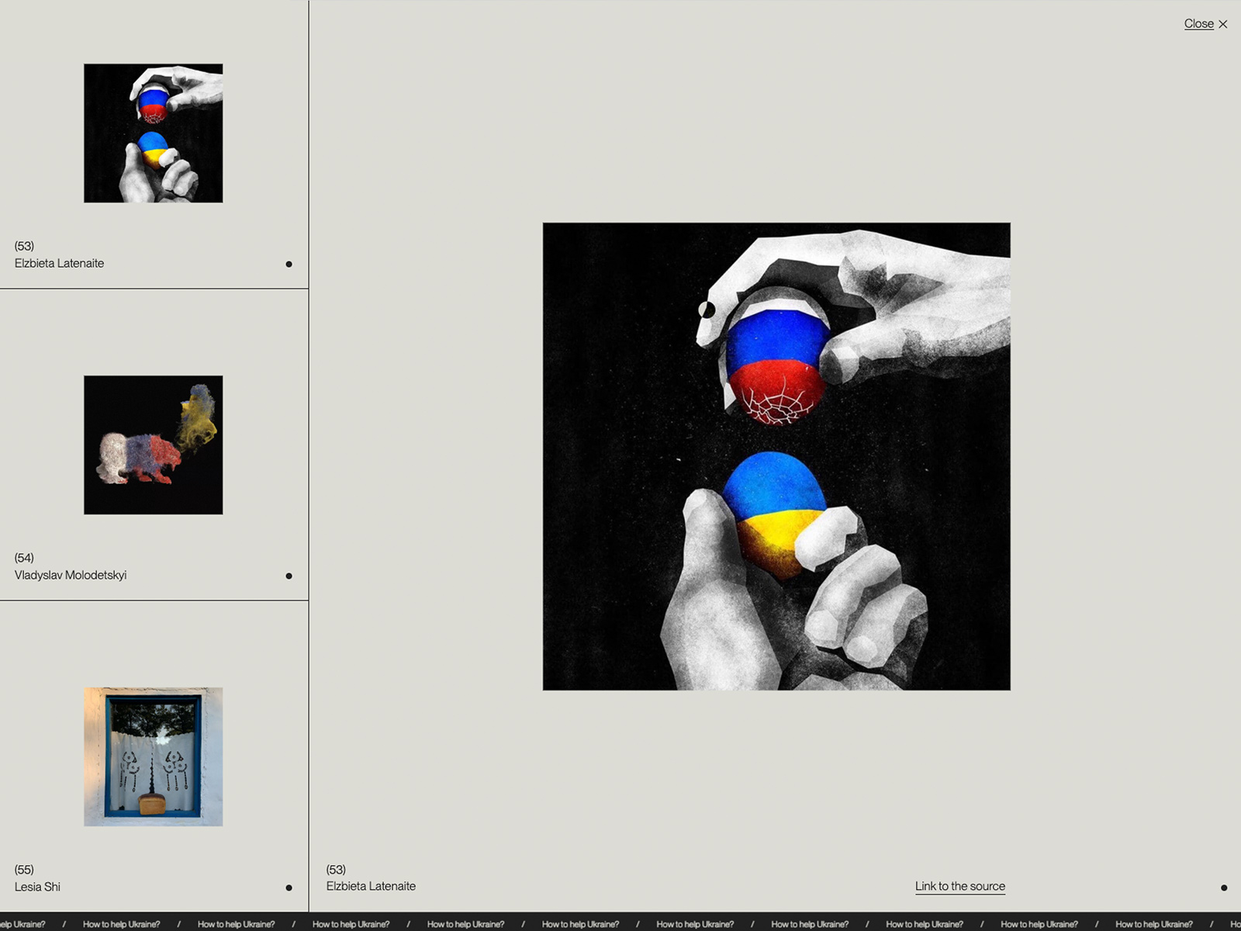Image resolution: width=1241 pixels, height=931 pixels.
Task: Select Elzbieta Latenaite's name in the sidebar
Action: click(x=59, y=263)
